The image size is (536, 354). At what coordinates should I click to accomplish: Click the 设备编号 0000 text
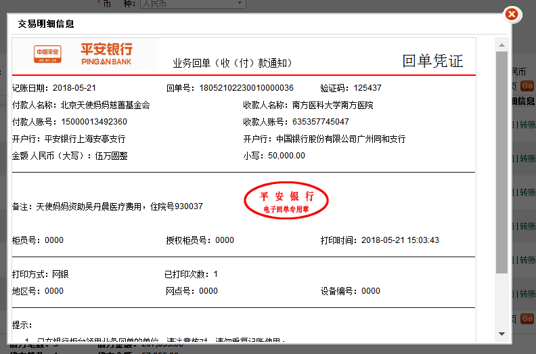[351, 291]
